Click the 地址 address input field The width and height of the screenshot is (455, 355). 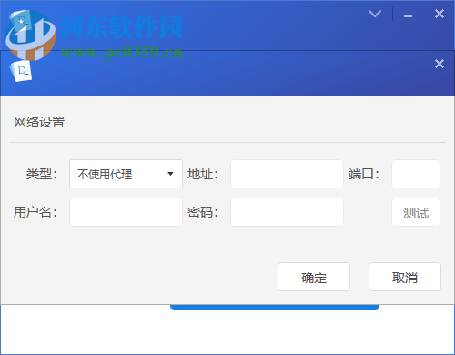[x=287, y=174]
